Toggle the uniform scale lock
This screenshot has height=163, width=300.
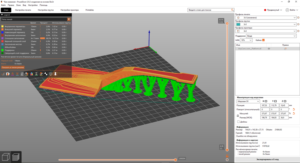(237, 116)
